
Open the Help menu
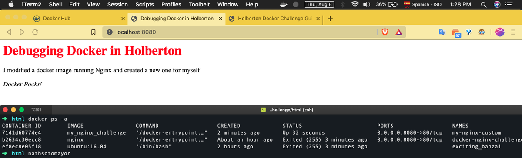click(252, 4)
